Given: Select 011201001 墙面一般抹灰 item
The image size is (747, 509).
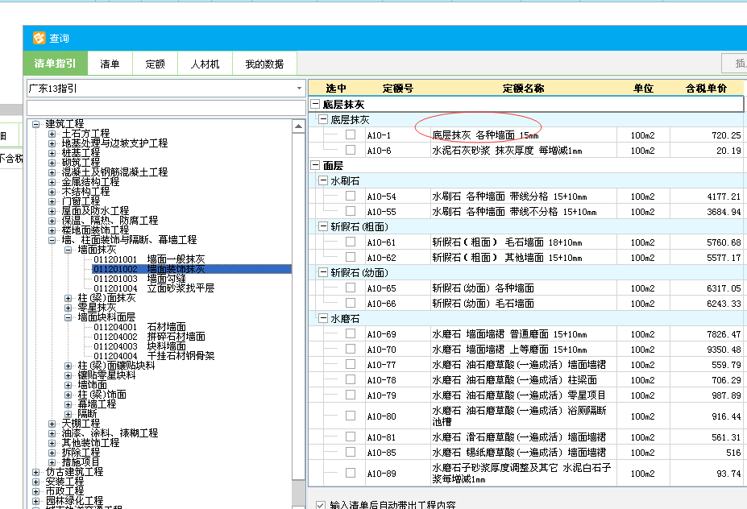Looking at the screenshot, I should (149, 259).
